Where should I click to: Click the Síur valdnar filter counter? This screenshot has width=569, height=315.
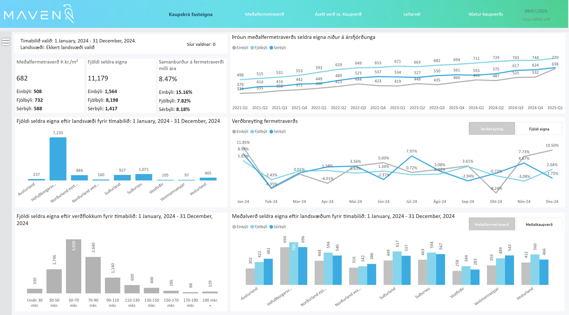[201, 44]
